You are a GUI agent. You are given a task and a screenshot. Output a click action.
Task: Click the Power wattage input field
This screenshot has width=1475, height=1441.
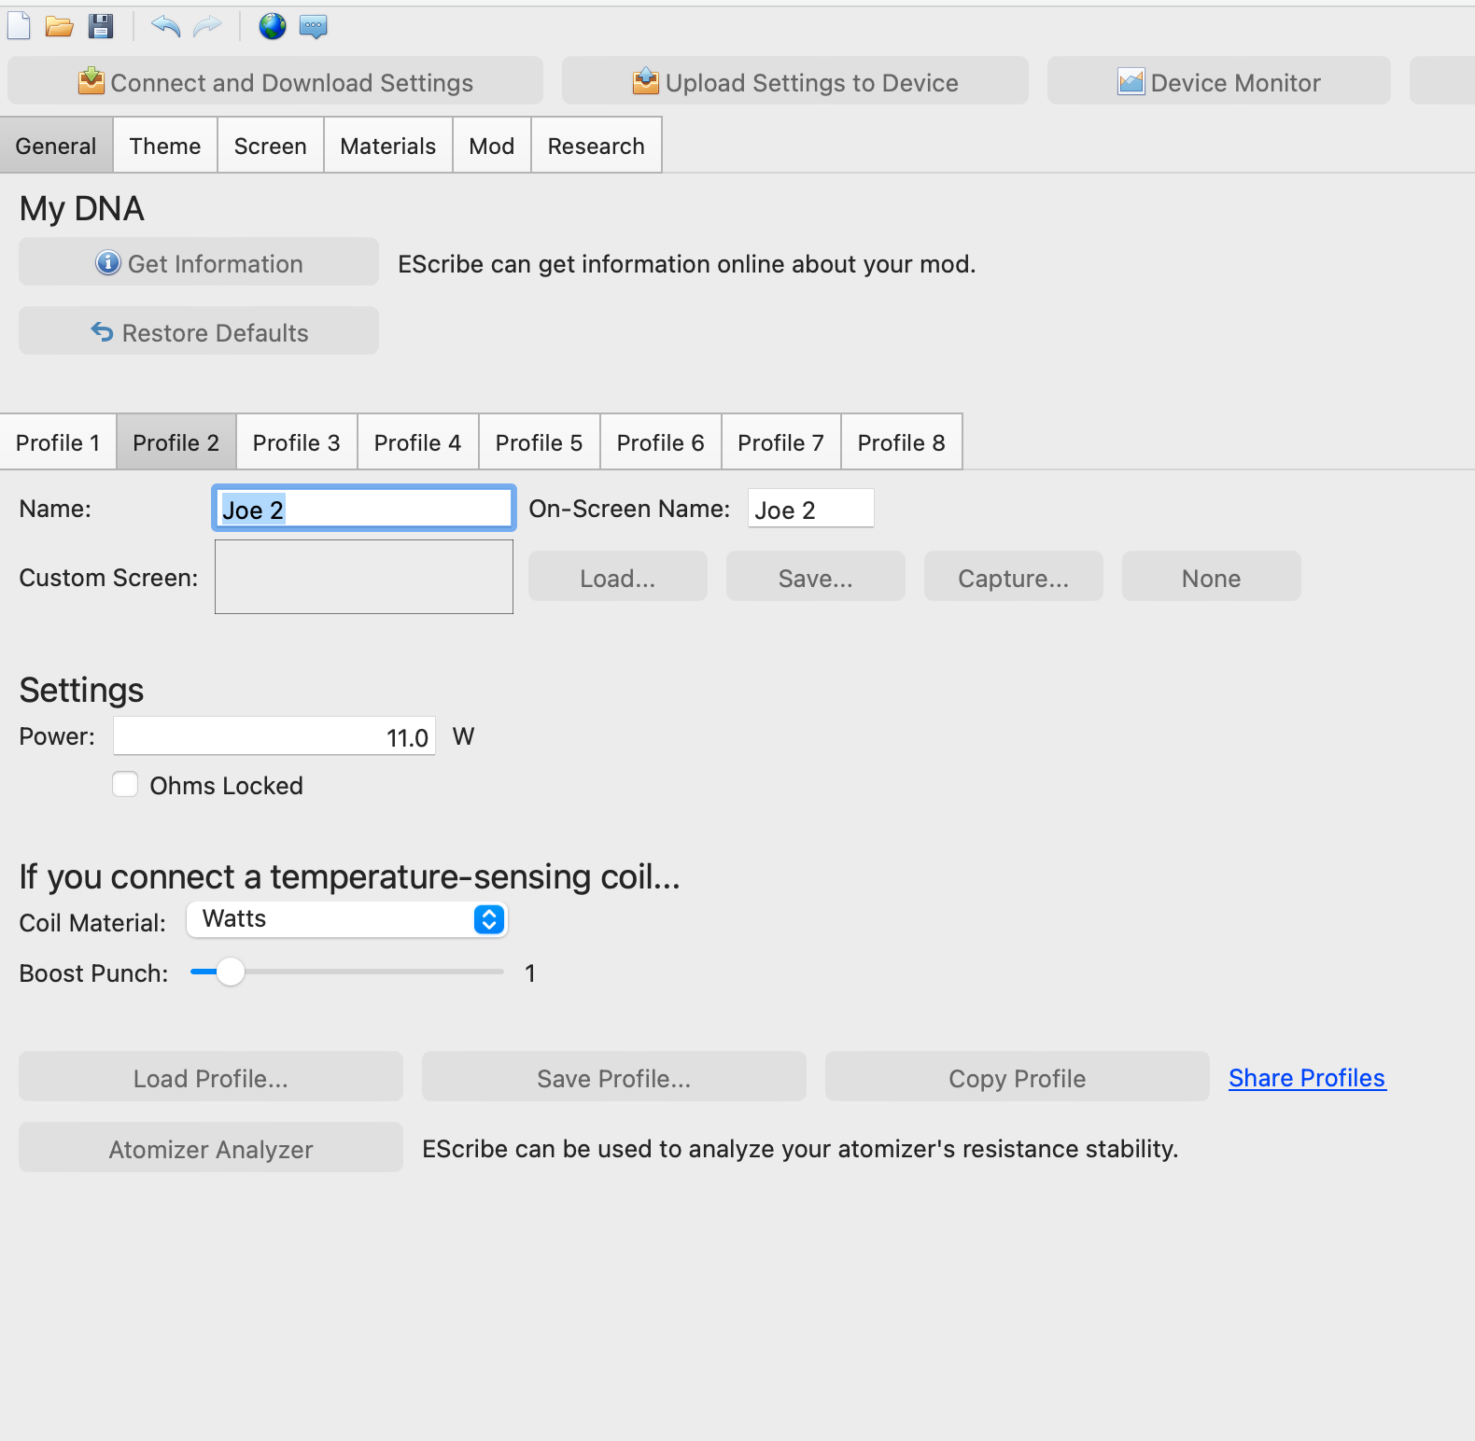(274, 736)
